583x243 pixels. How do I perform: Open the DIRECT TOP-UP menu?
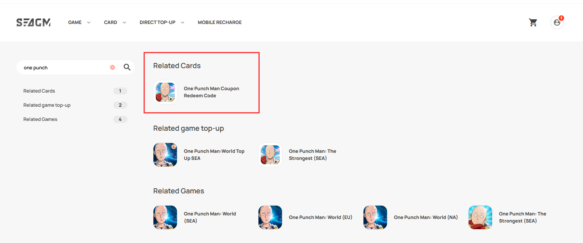[x=157, y=22]
